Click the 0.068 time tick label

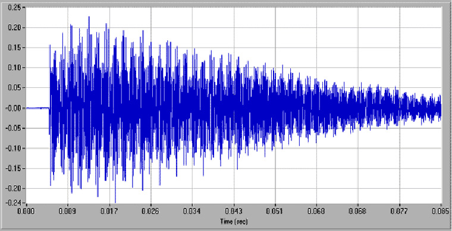[358, 211]
